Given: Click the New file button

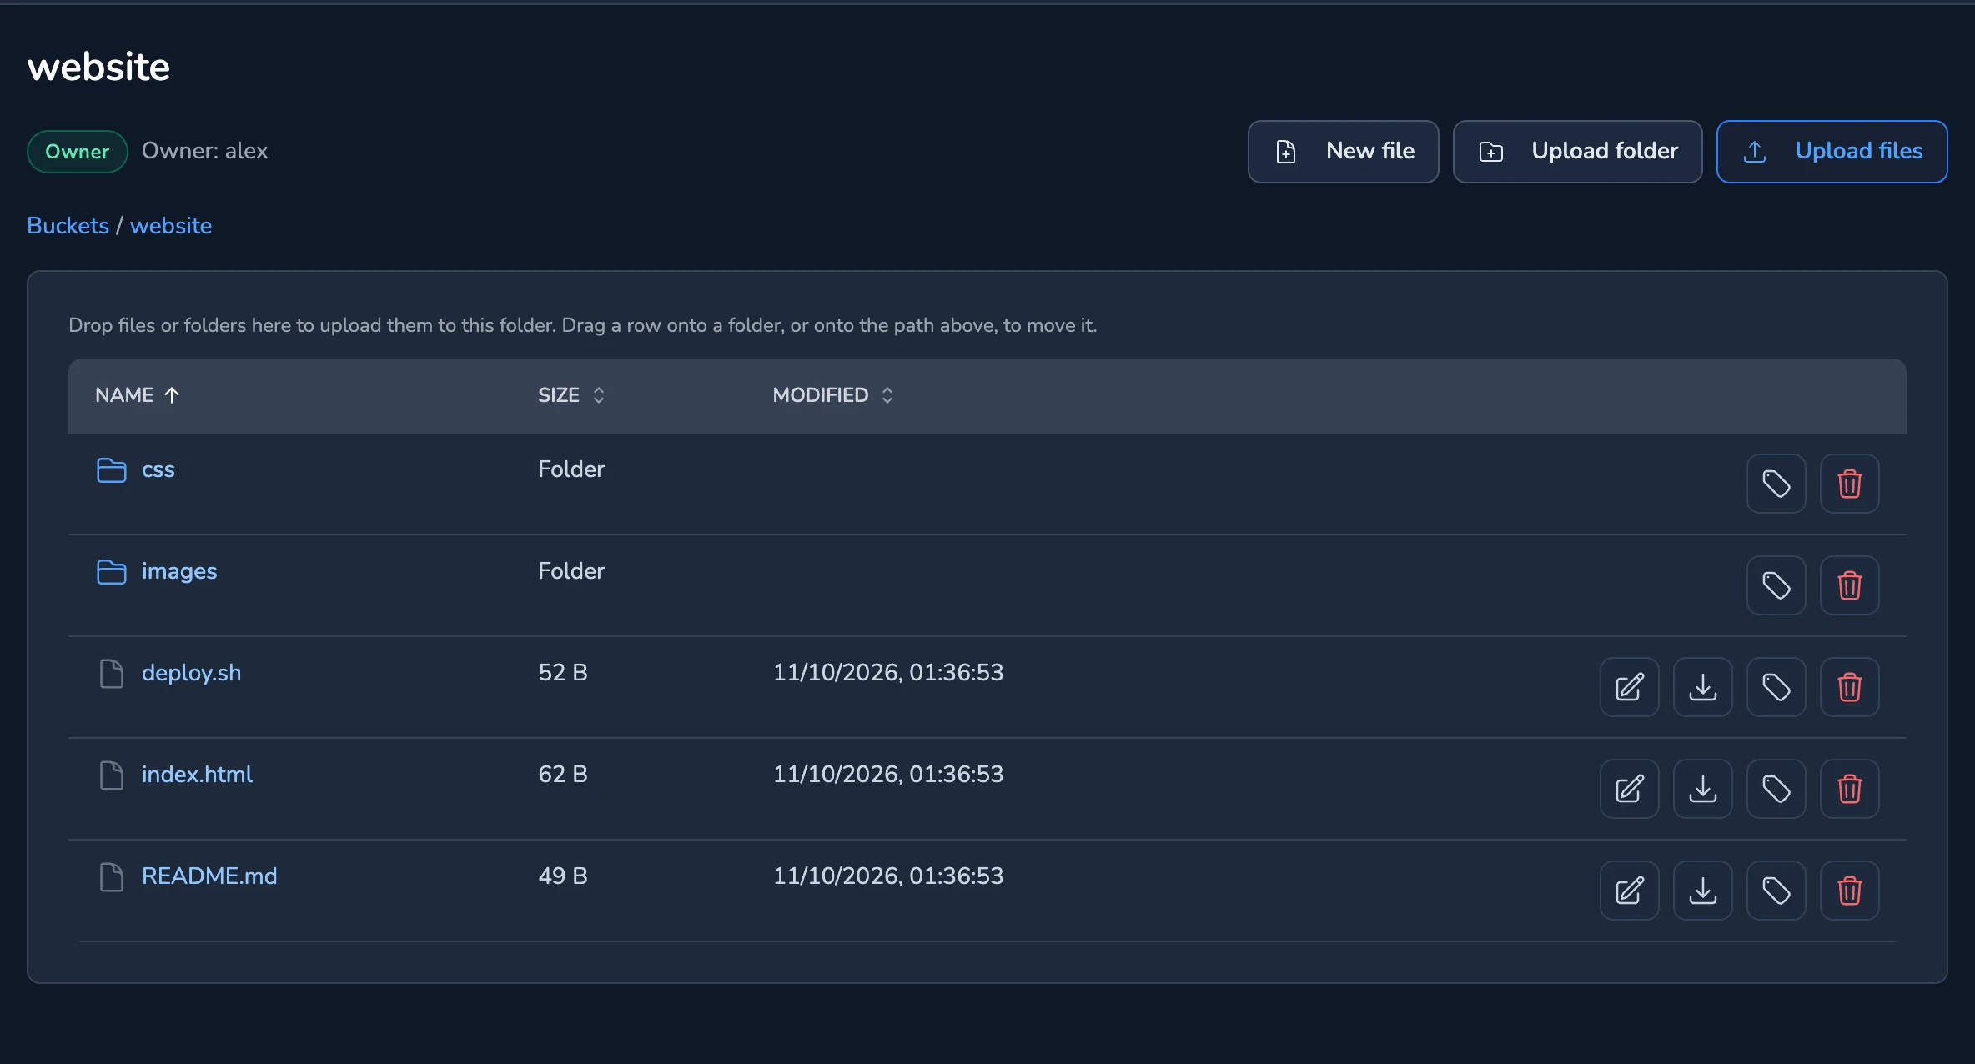Looking at the screenshot, I should 1343,152.
